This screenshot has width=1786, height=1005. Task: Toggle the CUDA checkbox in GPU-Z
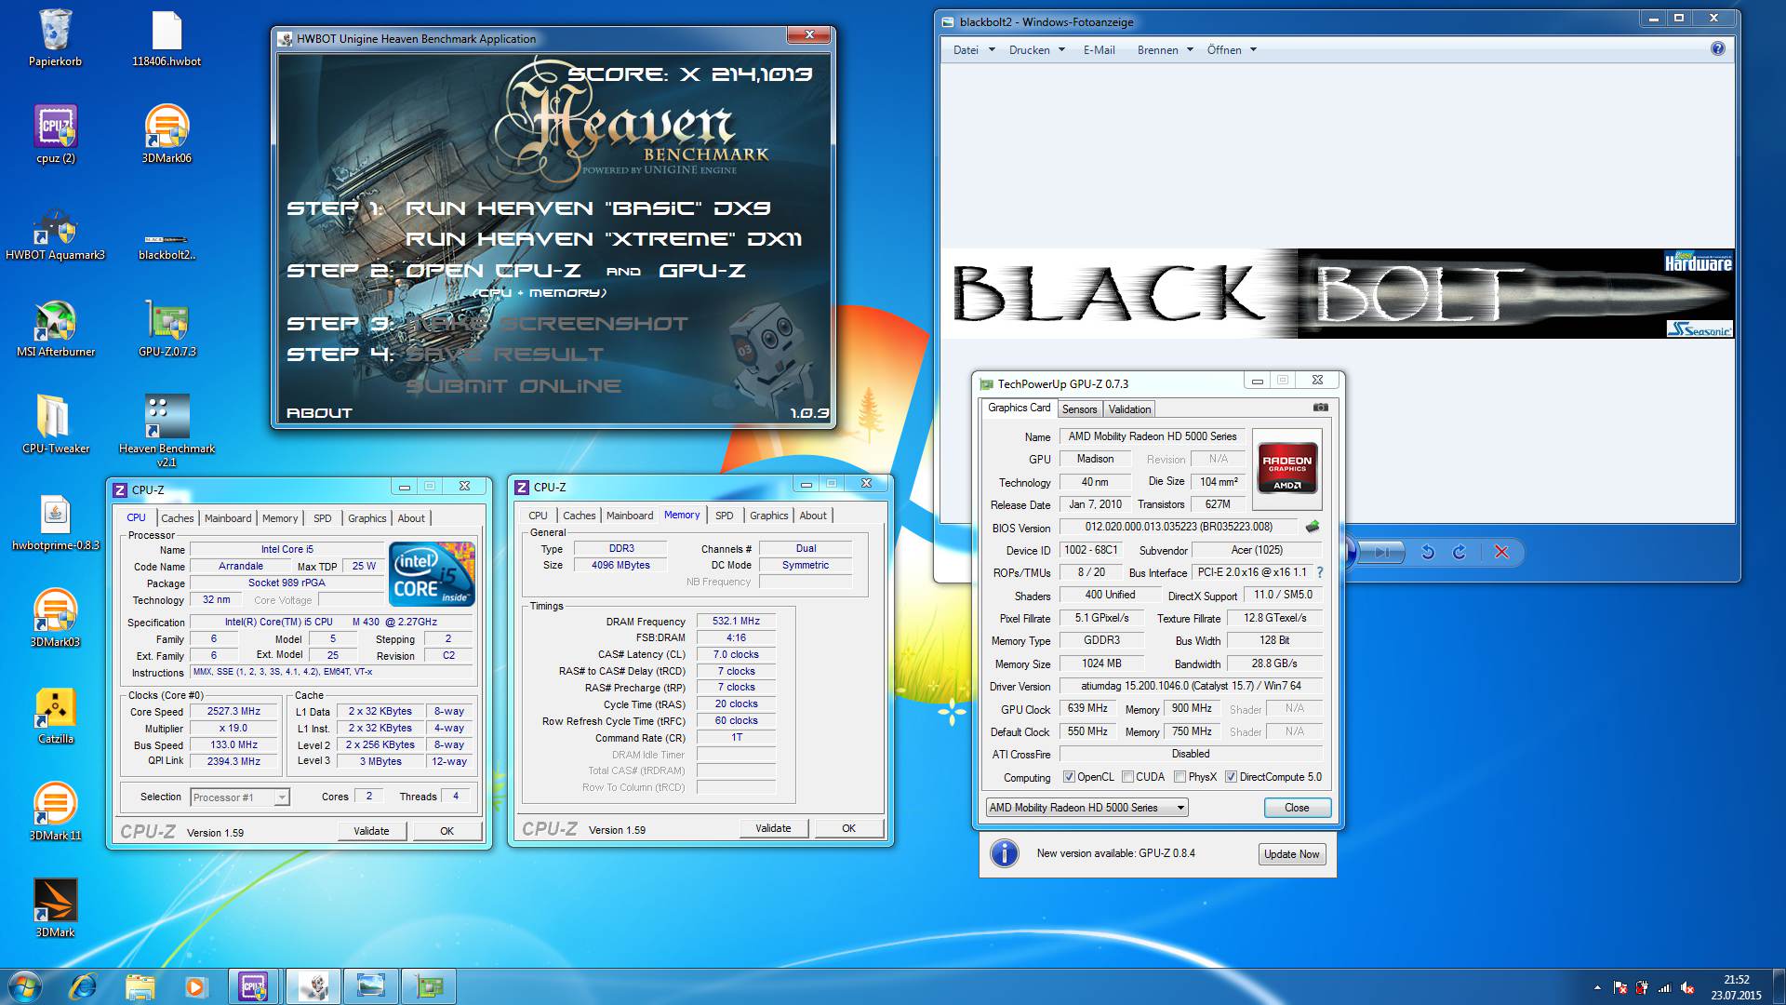pos(1127,777)
